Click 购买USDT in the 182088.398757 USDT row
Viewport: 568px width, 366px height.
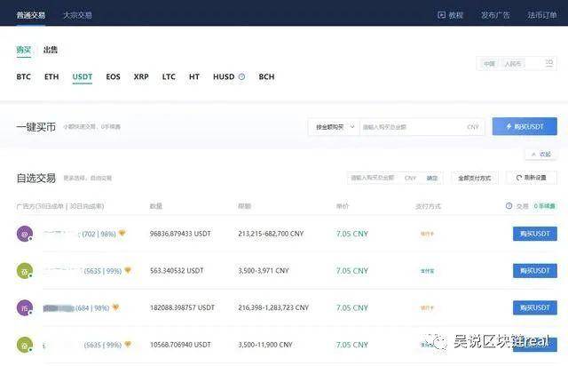point(535,308)
